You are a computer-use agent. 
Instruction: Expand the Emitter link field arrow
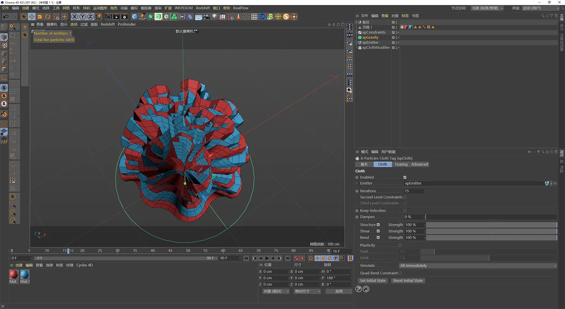(357, 183)
